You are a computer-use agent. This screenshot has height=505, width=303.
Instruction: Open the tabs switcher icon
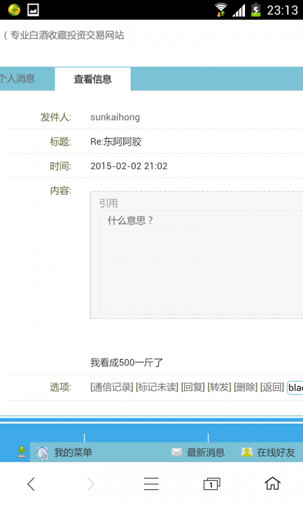point(211,484)
